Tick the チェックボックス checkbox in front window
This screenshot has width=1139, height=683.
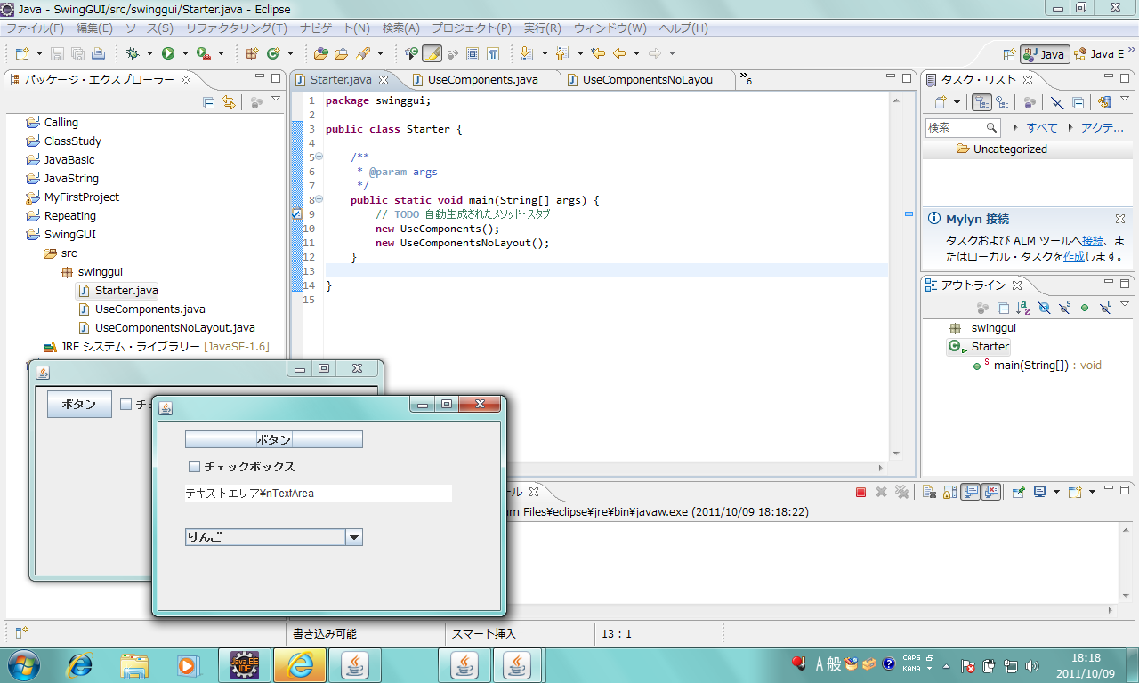point(195,466)
